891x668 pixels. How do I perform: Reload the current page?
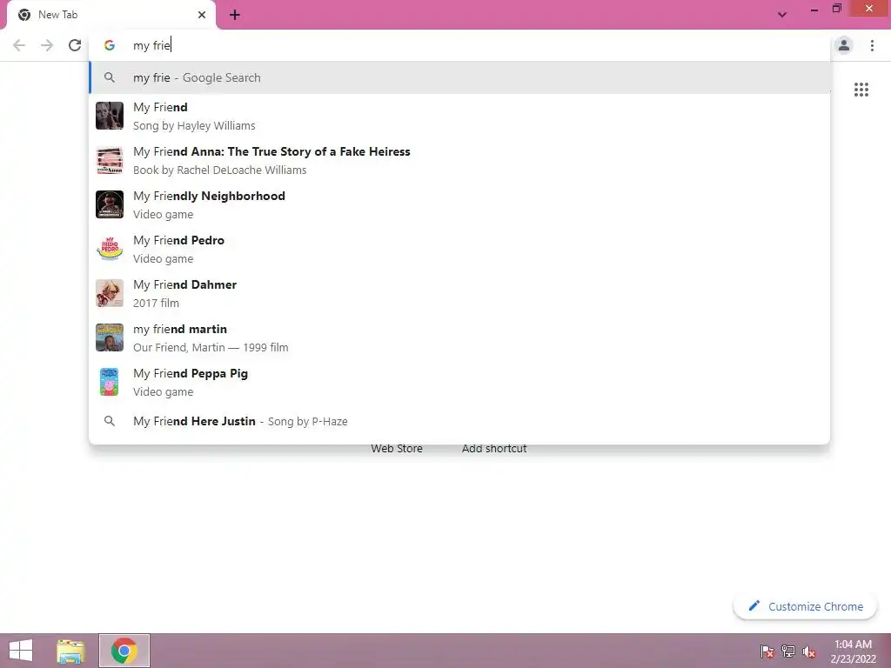pyautogui.click(x=75, y=45)
